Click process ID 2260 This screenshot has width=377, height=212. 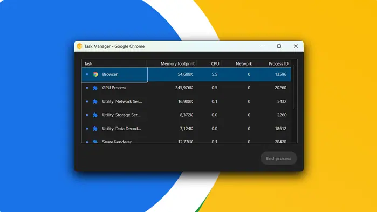[282, 115]
